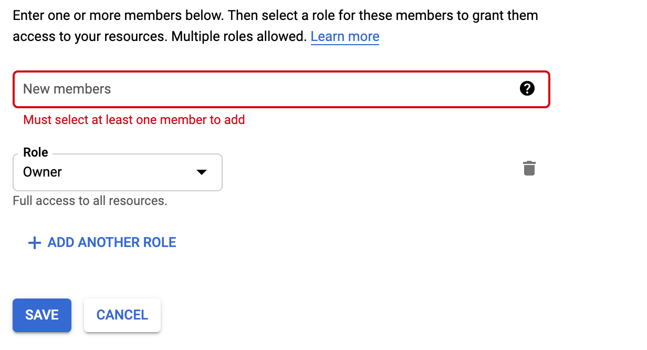Select the "Owner" value text in Role
This screenshot has height=350, width=647.
tap(43, 172)
